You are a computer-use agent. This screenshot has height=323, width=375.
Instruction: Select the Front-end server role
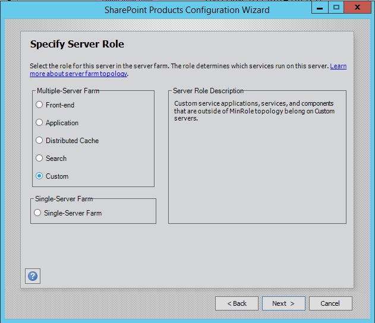tap(39, 104)
